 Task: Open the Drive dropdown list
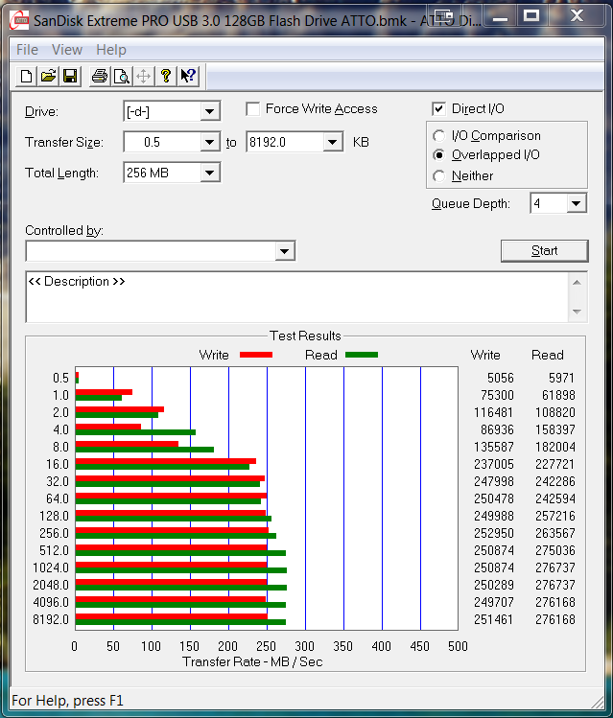[x=210, y=112]
